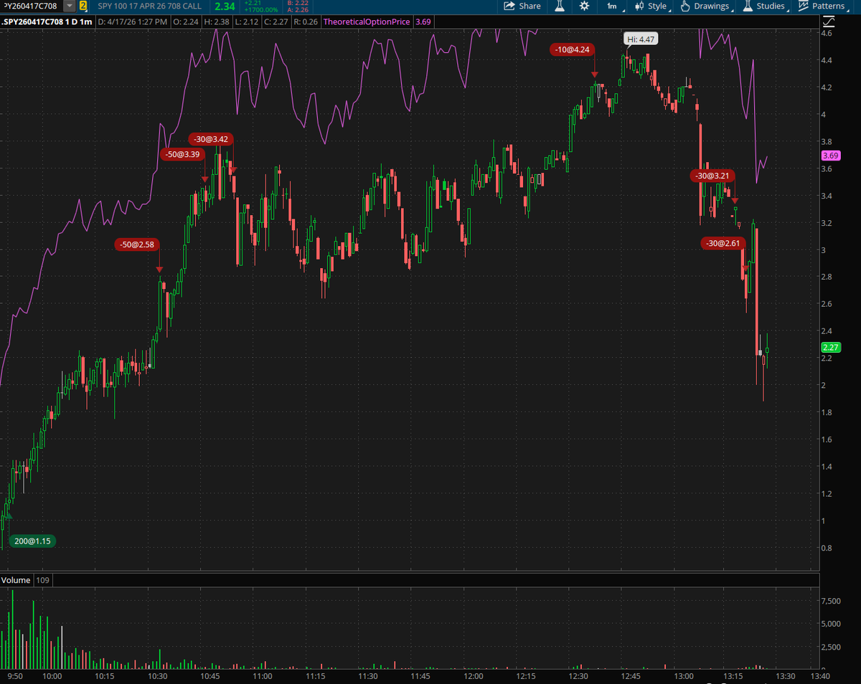Screen dimensions: 861x684
Task: Click the volume value 109
Action: tap(42, 579)
